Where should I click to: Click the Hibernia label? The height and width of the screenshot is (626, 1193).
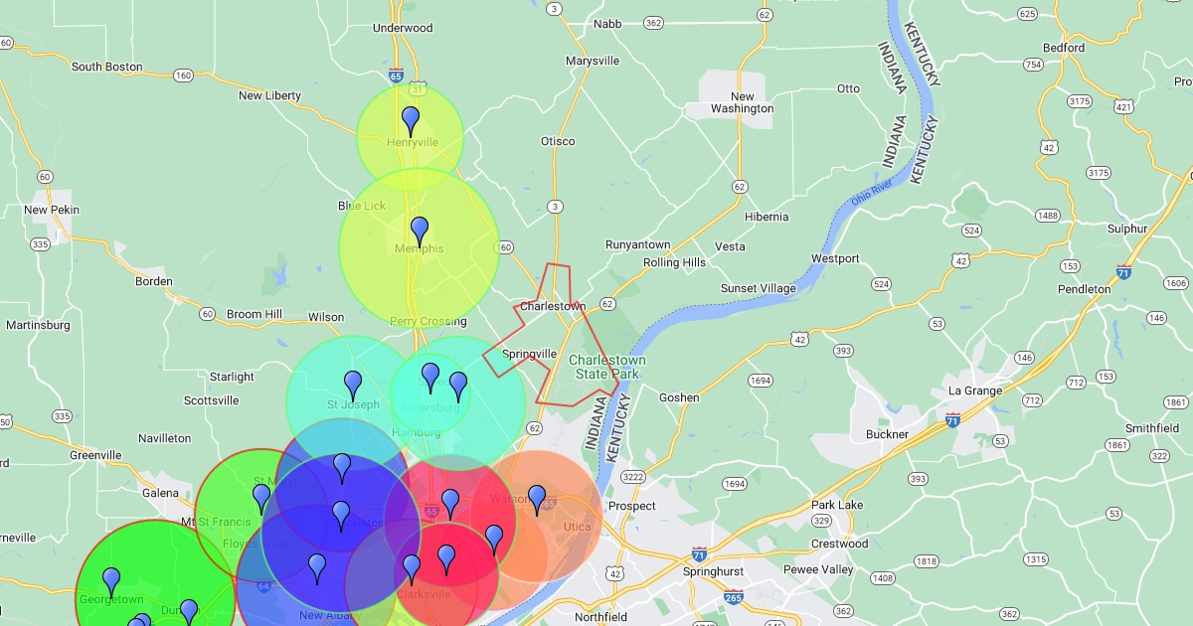[x=767, y=217]
